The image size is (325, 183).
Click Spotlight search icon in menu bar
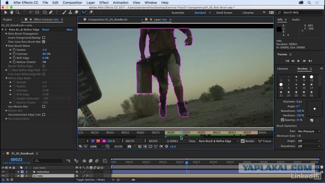[x=309, y=3]
